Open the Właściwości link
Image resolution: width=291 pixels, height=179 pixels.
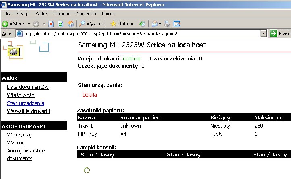click(x=21, y=95)
